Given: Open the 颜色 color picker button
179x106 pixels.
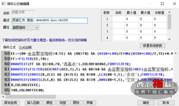Looking at the screenshot, I should [49, 103].
